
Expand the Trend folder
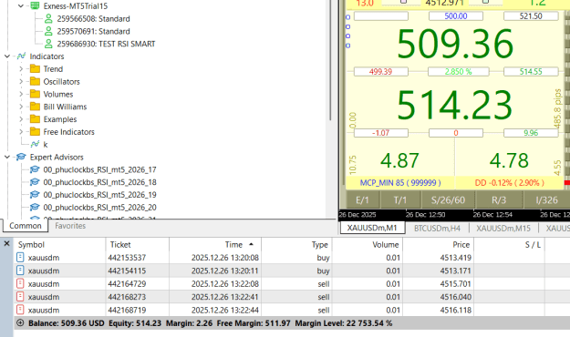click(21, 69)
